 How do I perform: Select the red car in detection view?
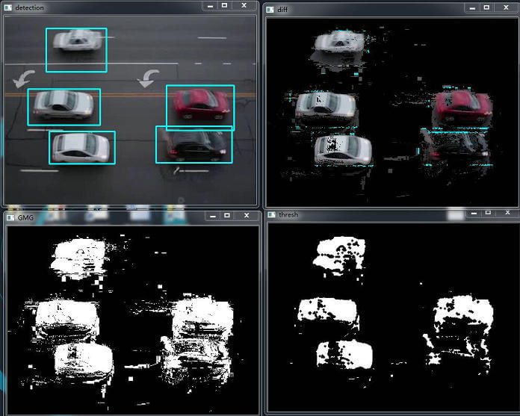tap(200, 106)
